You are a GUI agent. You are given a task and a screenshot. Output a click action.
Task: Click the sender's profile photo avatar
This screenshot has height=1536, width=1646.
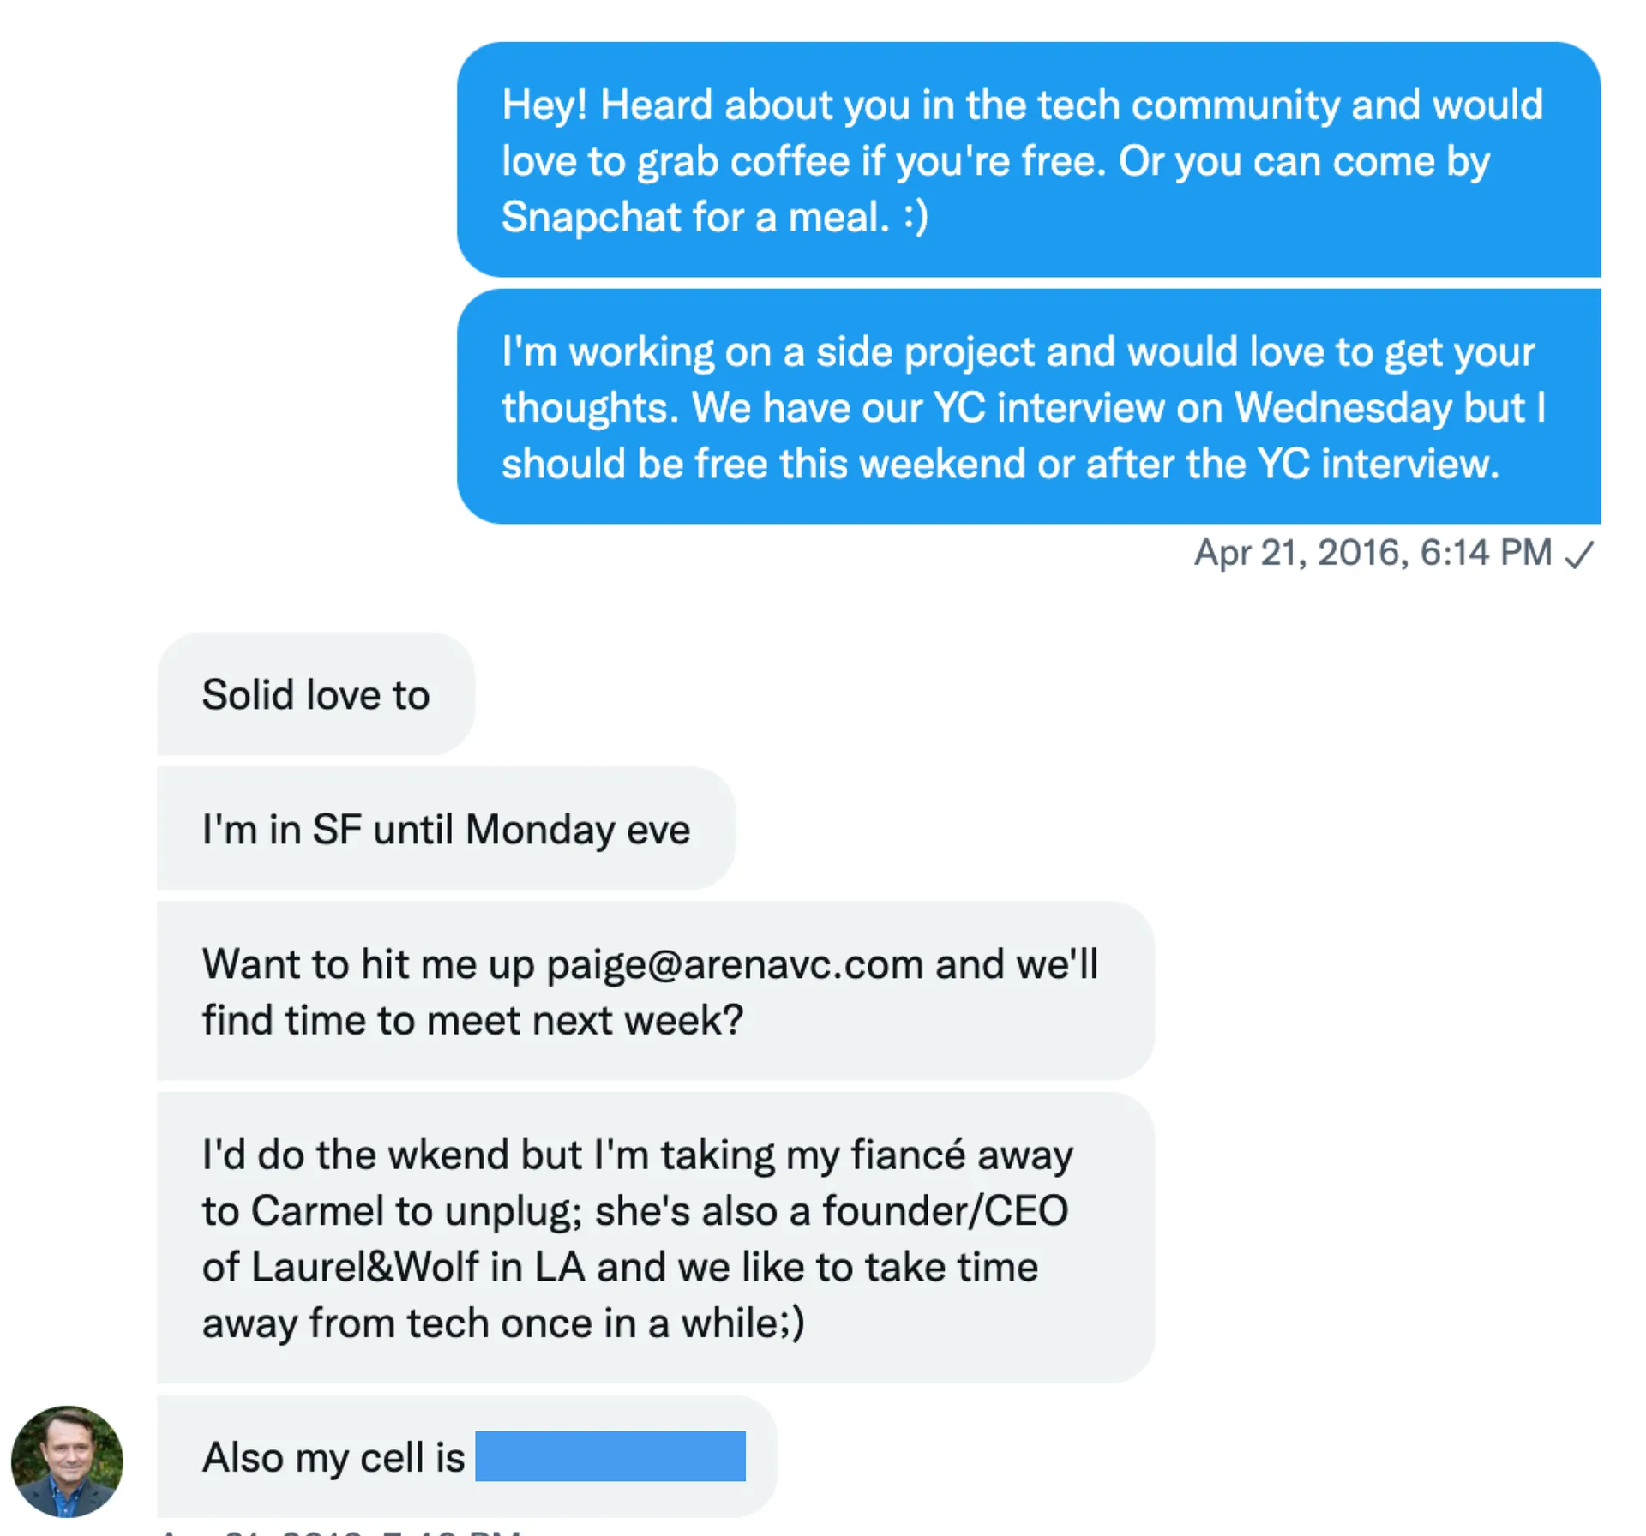67,1460
